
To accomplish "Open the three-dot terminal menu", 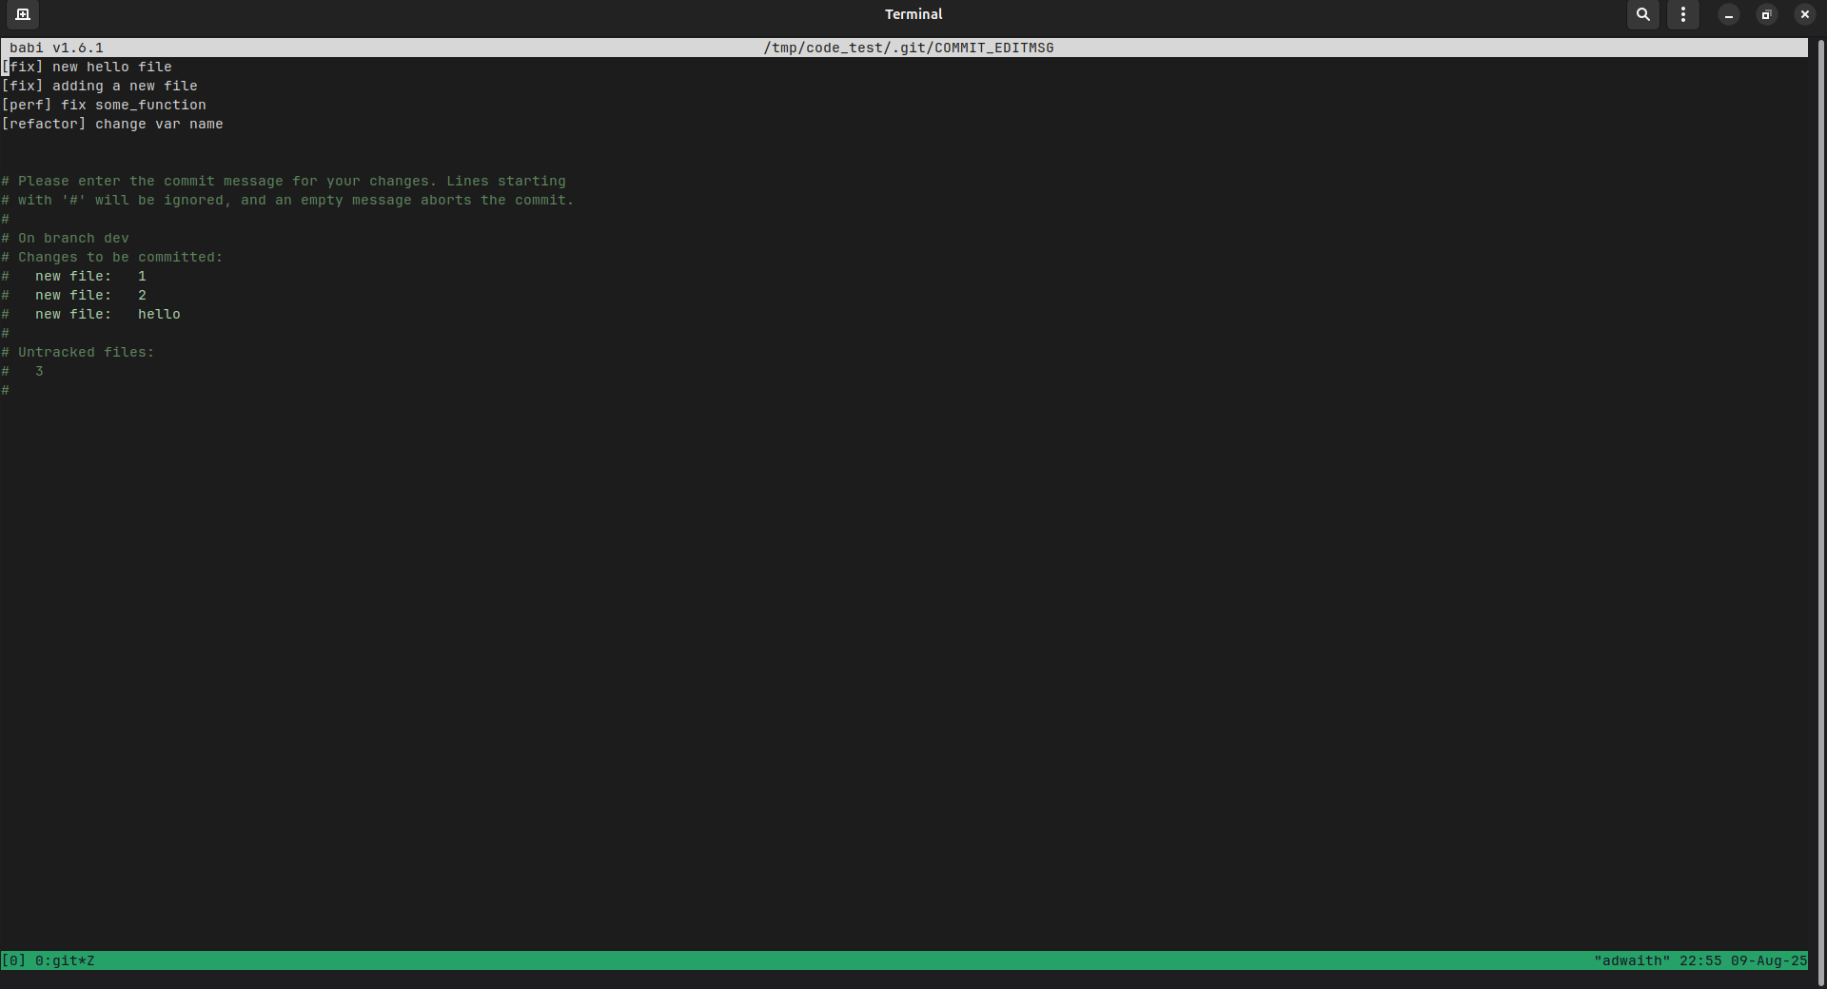I will point(1682,14).
